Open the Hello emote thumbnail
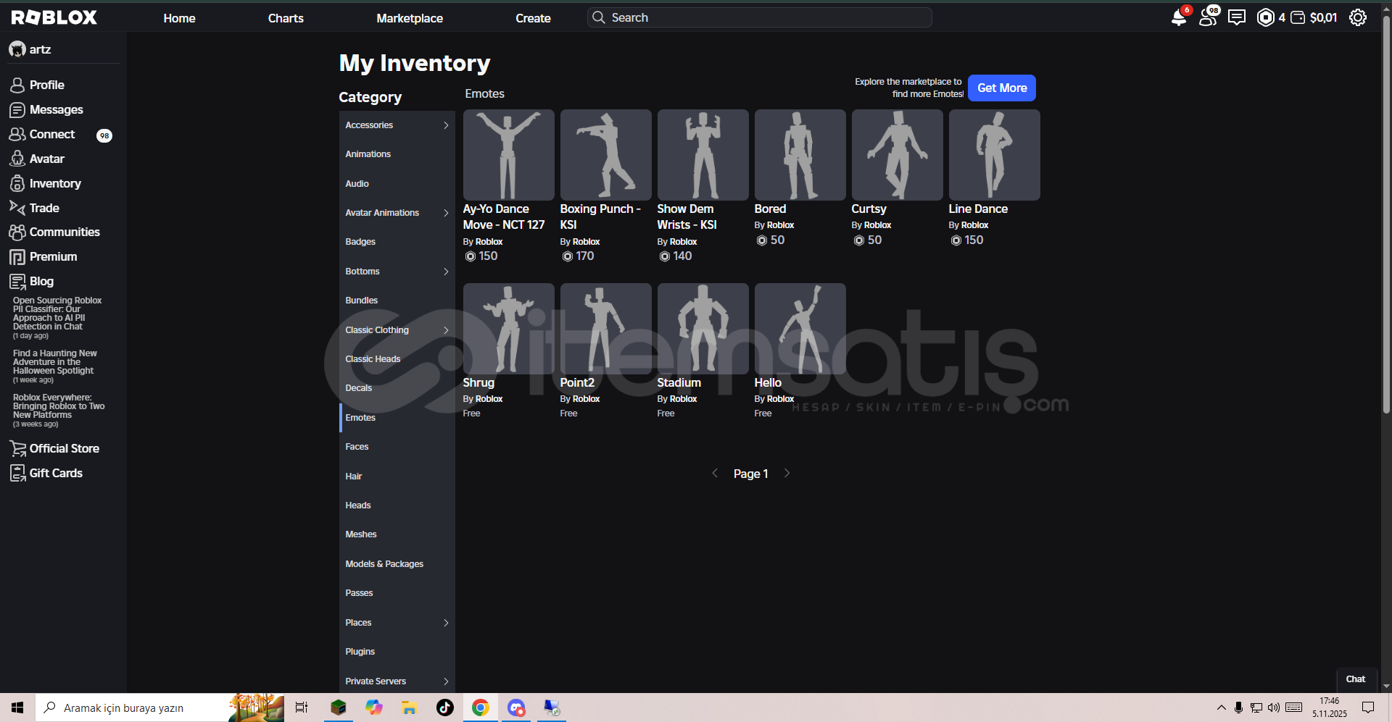Screen dimensions: 1392x722 tap(800, 329)
